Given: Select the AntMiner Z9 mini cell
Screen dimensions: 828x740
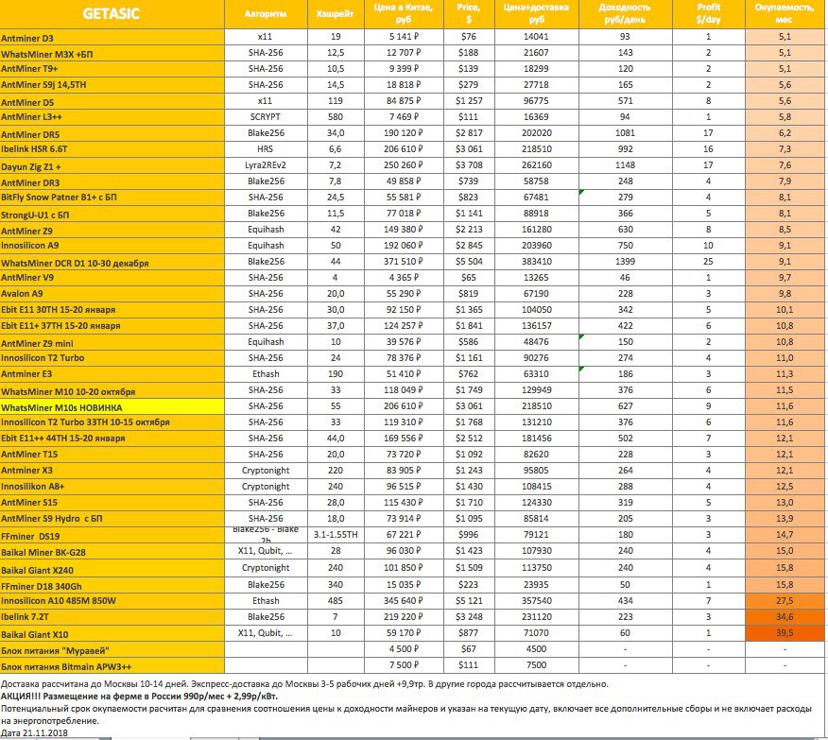Looking at the screenshot, I should [x=112, y=342].
